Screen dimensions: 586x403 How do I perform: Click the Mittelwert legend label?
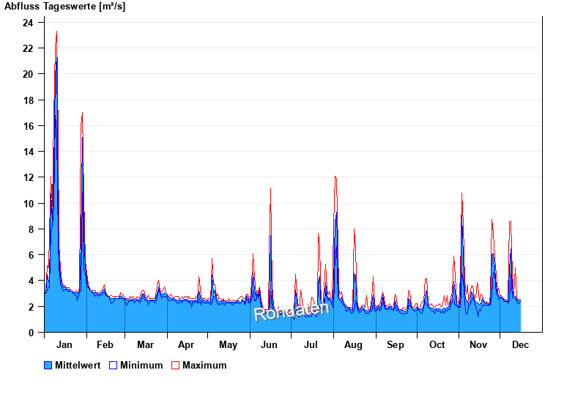tap(78, 365)
